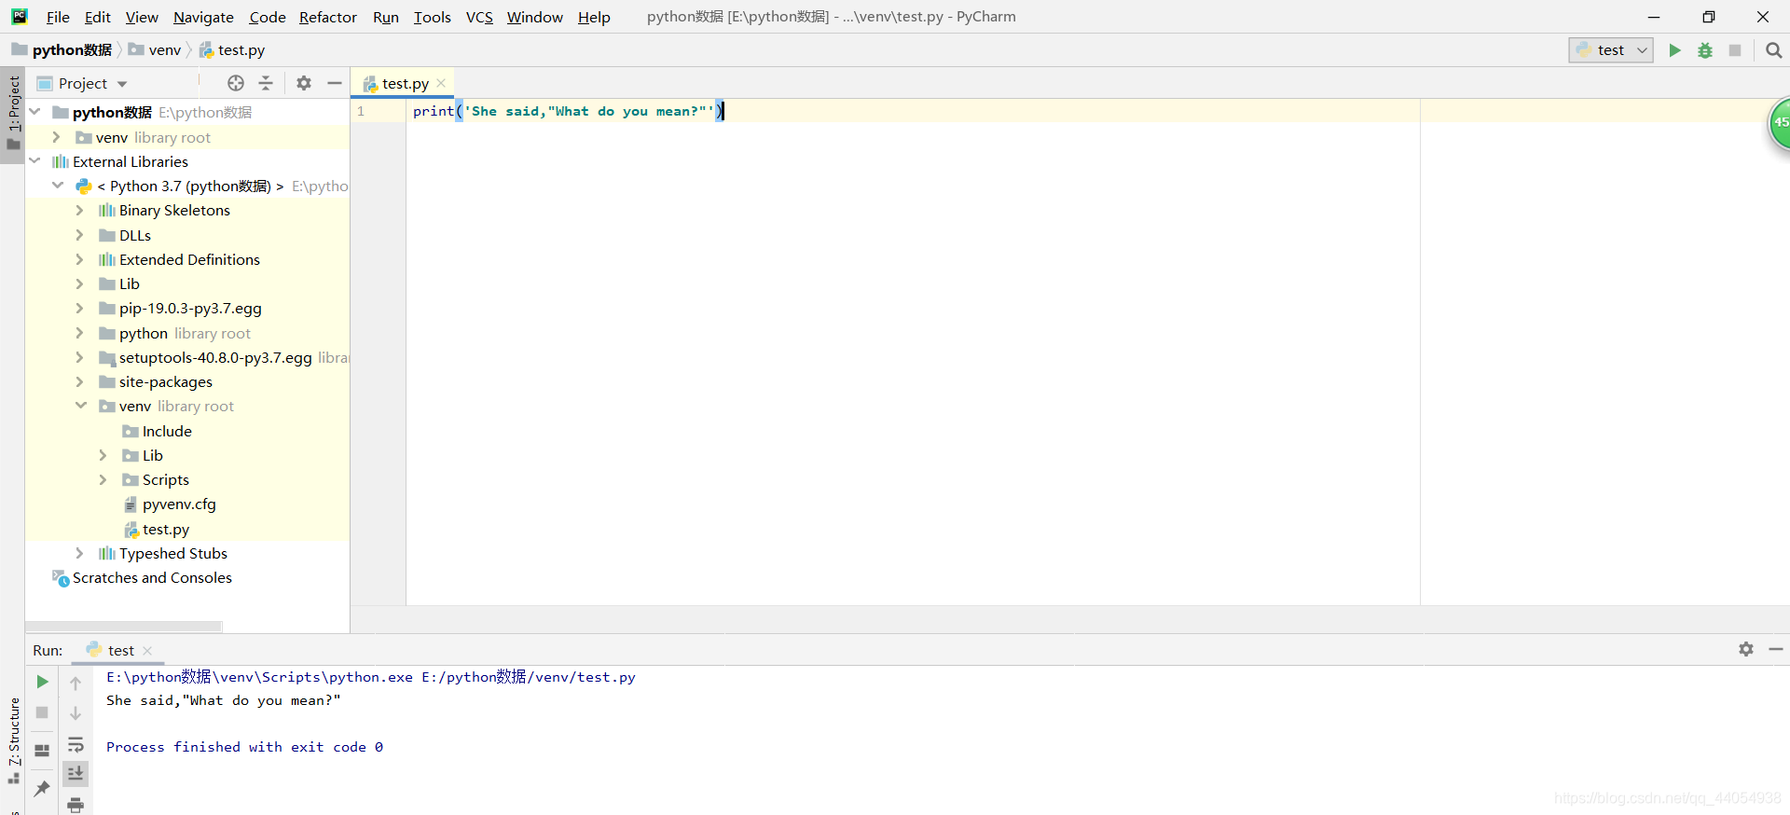Toggle the Z: Structure tool window strip
This screenshot has width=1790, height=815.
(13, 740)
